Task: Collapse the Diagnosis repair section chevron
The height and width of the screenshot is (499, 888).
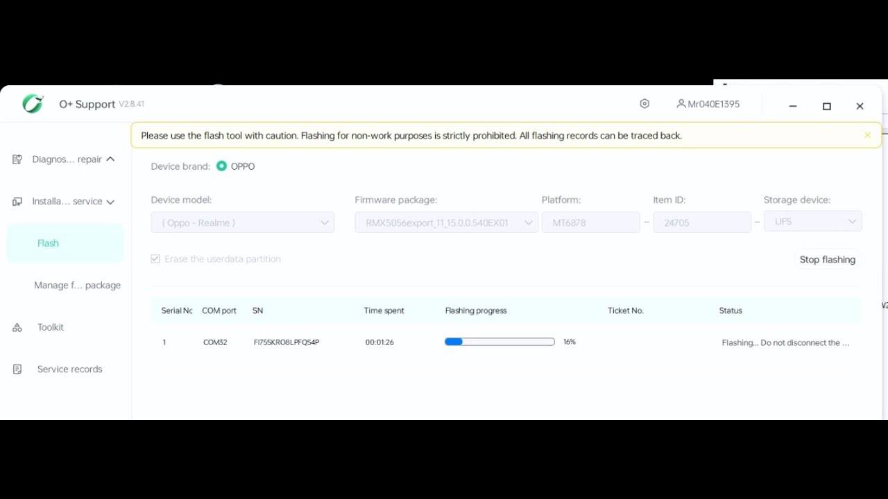Action: pos(110,159)
